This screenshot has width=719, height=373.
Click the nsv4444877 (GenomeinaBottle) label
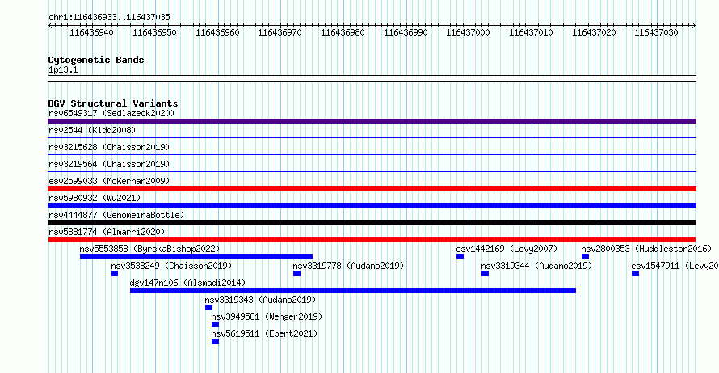(x=116, y=215)
